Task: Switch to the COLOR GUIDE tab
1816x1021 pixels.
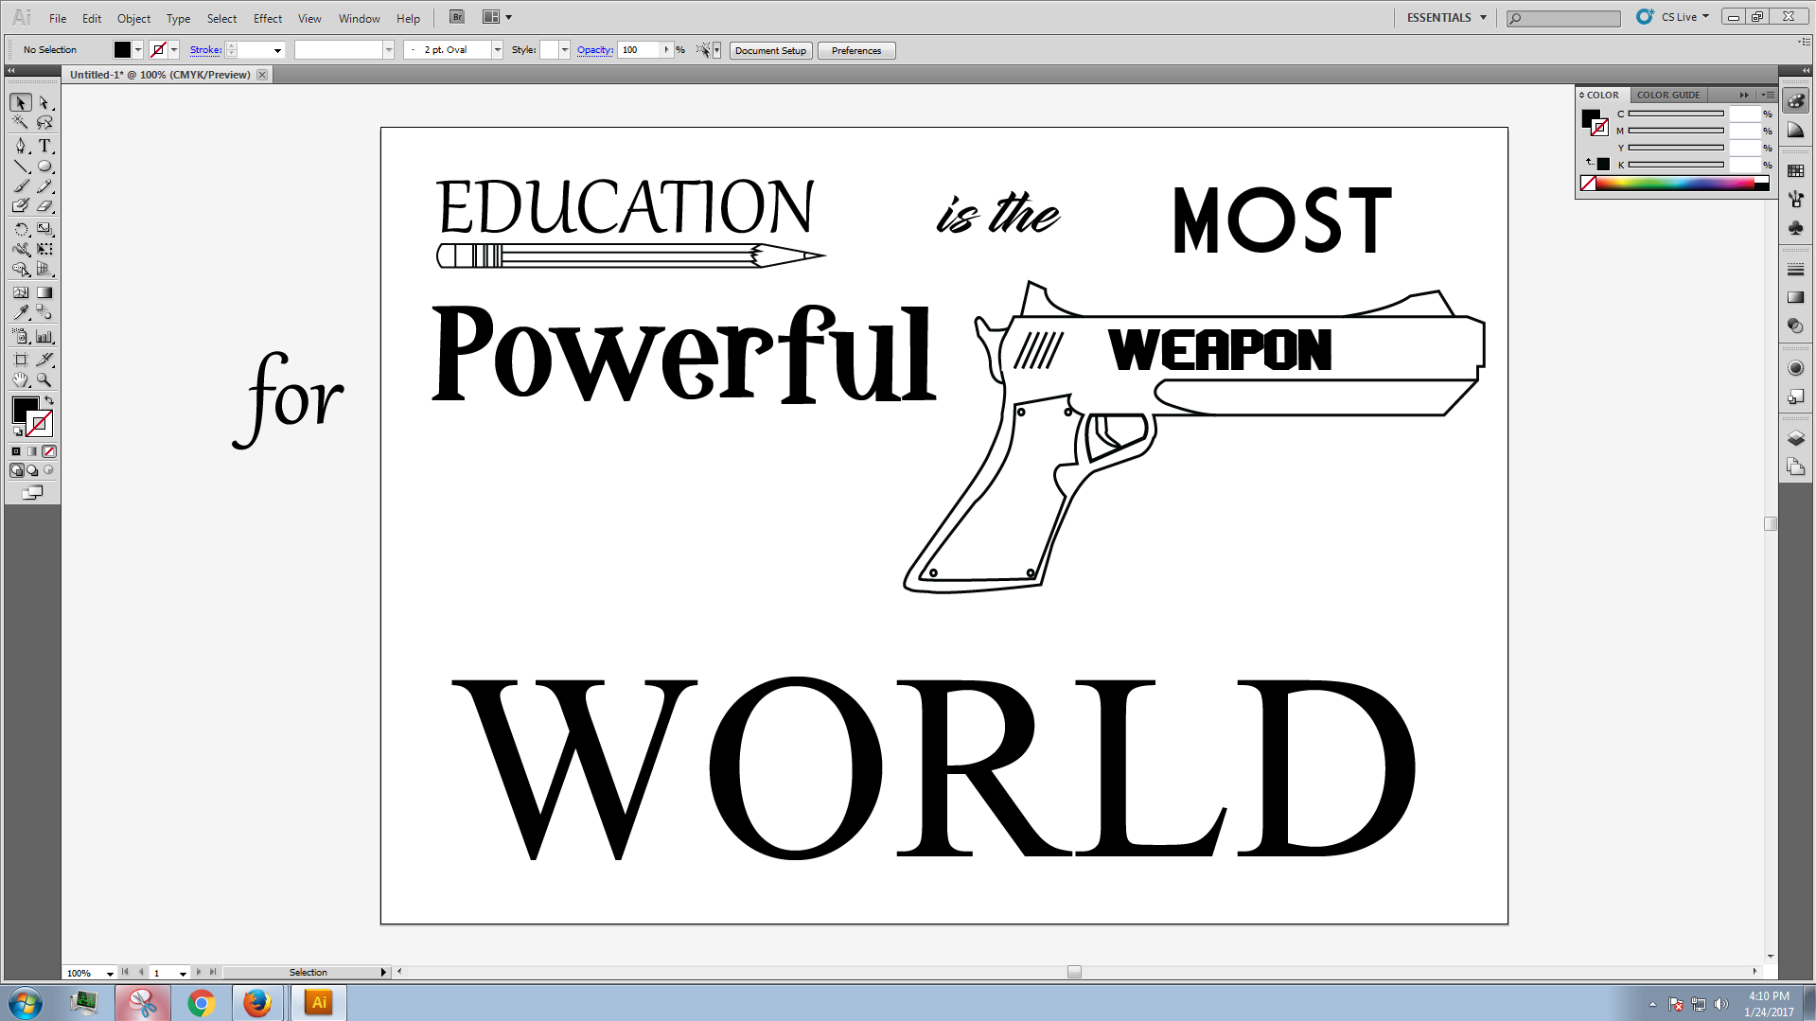Action: 1667,95
